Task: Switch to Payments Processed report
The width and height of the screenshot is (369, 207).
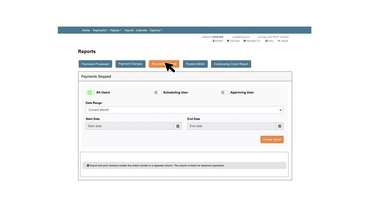Action: pyautogui.click(x=95, y=64)
